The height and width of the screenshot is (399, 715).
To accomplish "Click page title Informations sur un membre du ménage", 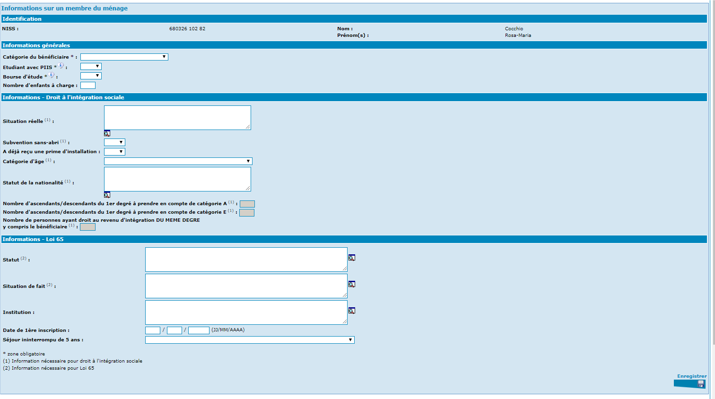I will pos(64,8).
